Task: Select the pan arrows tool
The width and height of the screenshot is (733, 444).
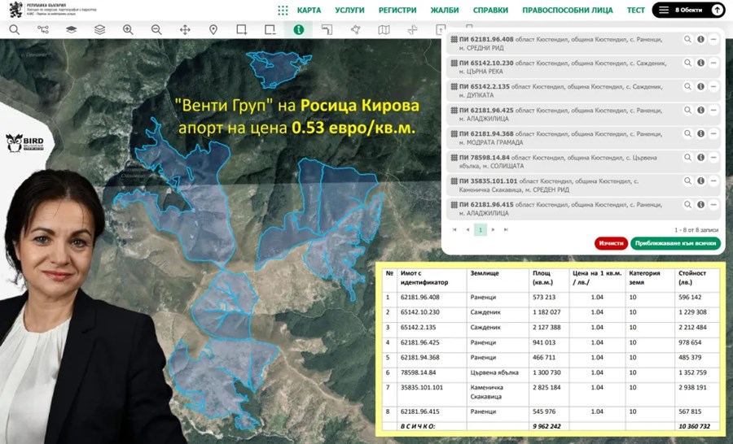Action: click(185, 30)
